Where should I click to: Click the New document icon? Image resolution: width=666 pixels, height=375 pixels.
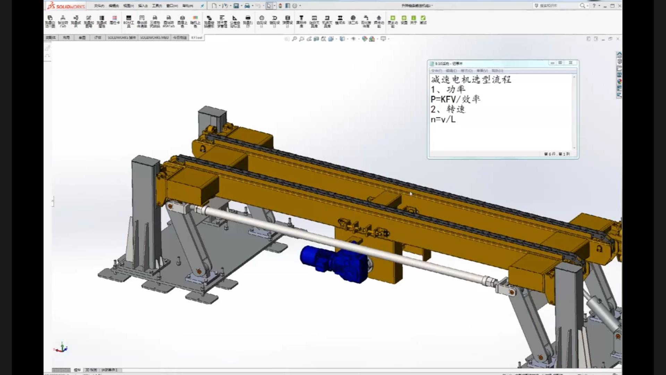coord(214,6)
